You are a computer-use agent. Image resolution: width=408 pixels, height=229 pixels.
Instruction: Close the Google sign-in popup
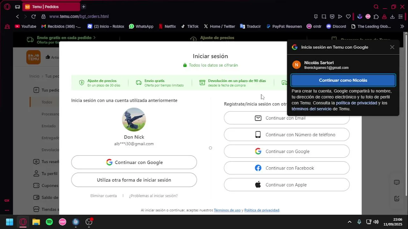pyautogui.click(x=392, y=47)
